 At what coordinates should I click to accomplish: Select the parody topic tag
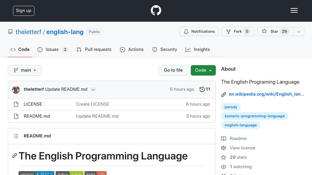231,107
